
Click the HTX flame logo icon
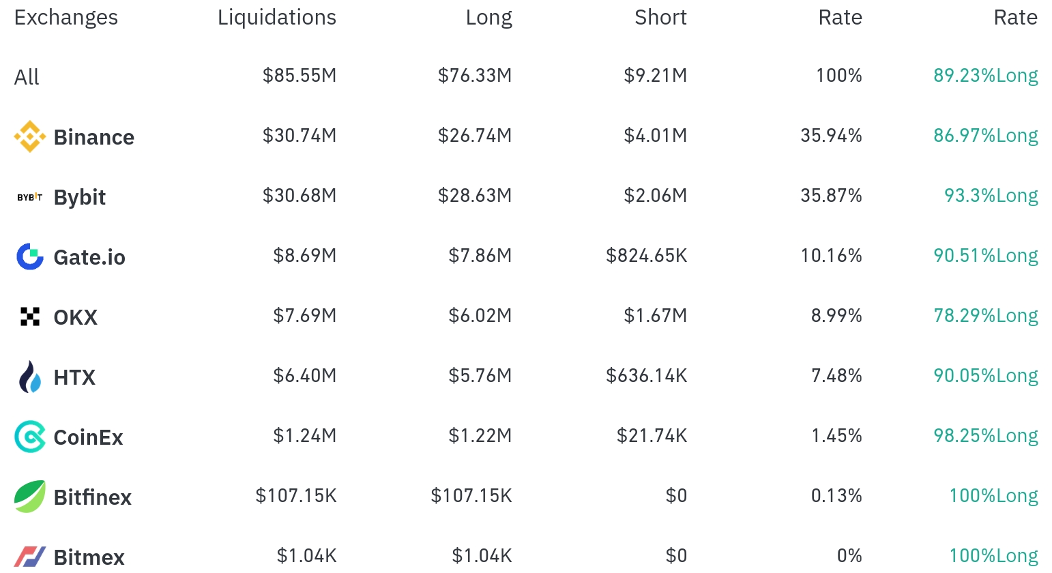coord(30,377)
